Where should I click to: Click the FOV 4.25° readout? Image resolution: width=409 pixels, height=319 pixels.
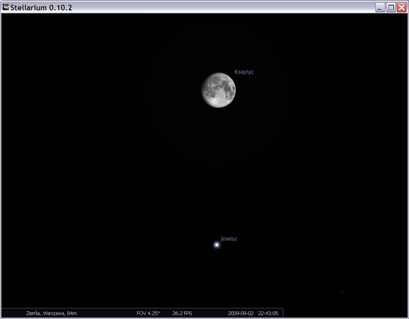148,313
